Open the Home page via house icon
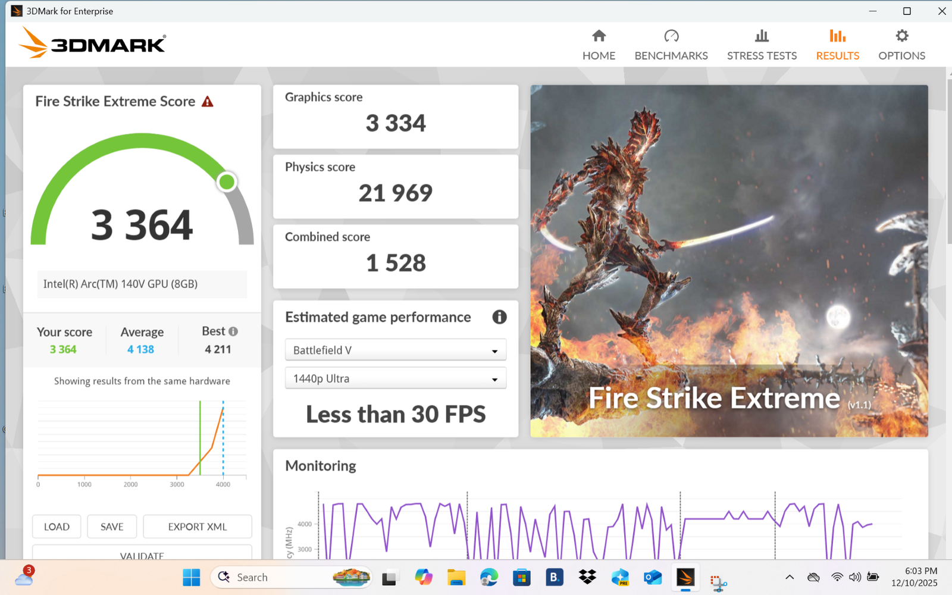Viewport: 952px width, 595px height. click(x=599, y=36)
